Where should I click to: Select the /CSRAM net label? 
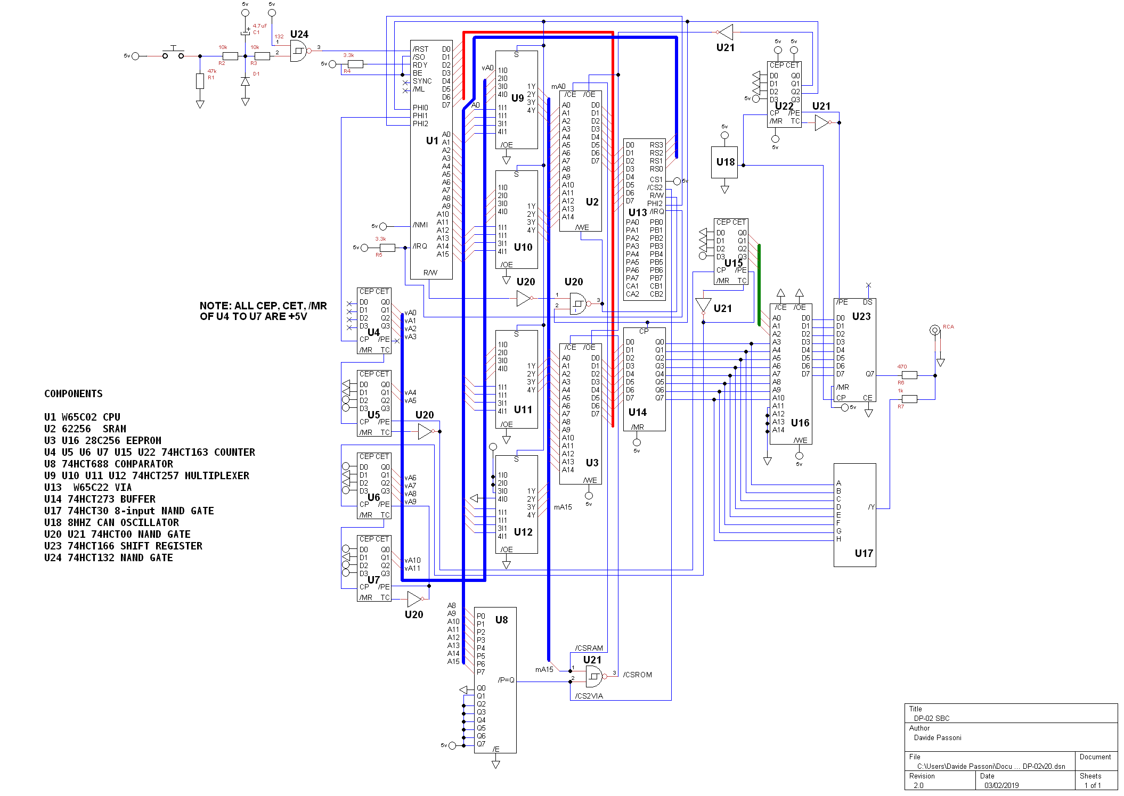tap(589, 648)
